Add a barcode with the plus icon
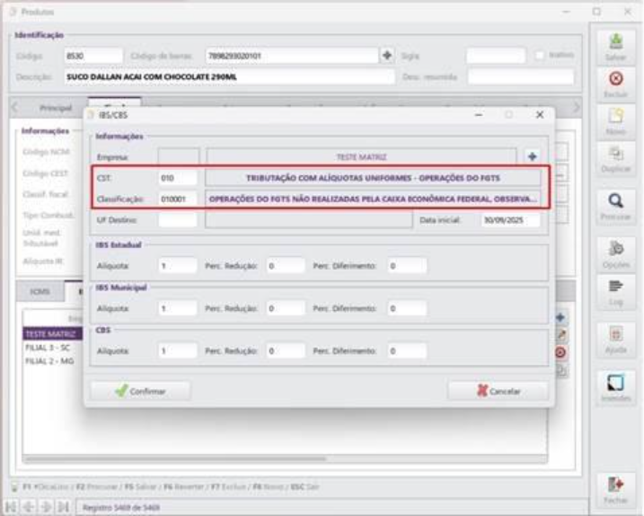This screenshot has height=516, width=644. [386, 55]
